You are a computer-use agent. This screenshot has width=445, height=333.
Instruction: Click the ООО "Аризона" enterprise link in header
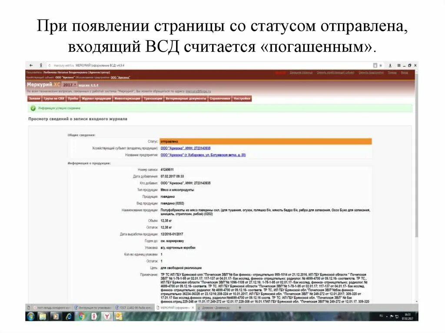(x=120, y=77)
